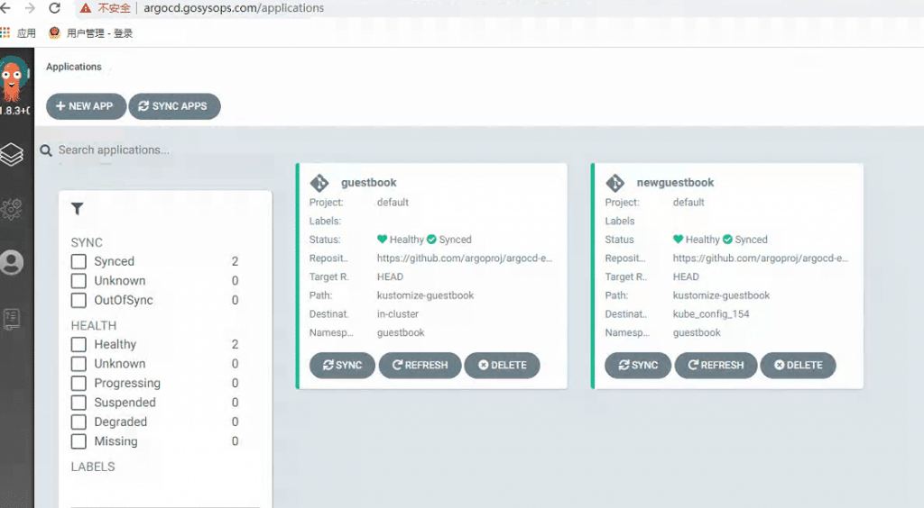Viewport: 924px width, 508px height.
Task: Click the LABELS filter heading
Action: click(93, 467)
